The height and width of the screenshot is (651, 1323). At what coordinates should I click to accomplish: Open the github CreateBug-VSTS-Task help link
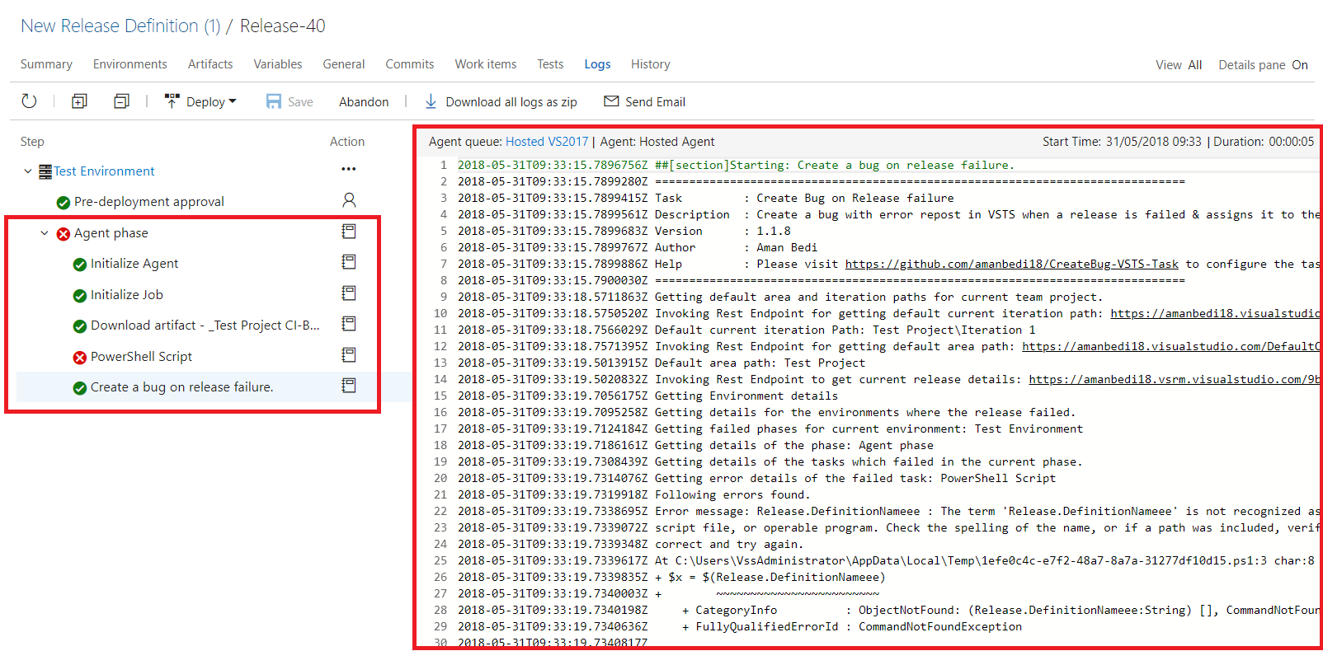(x=1012, y=264)
